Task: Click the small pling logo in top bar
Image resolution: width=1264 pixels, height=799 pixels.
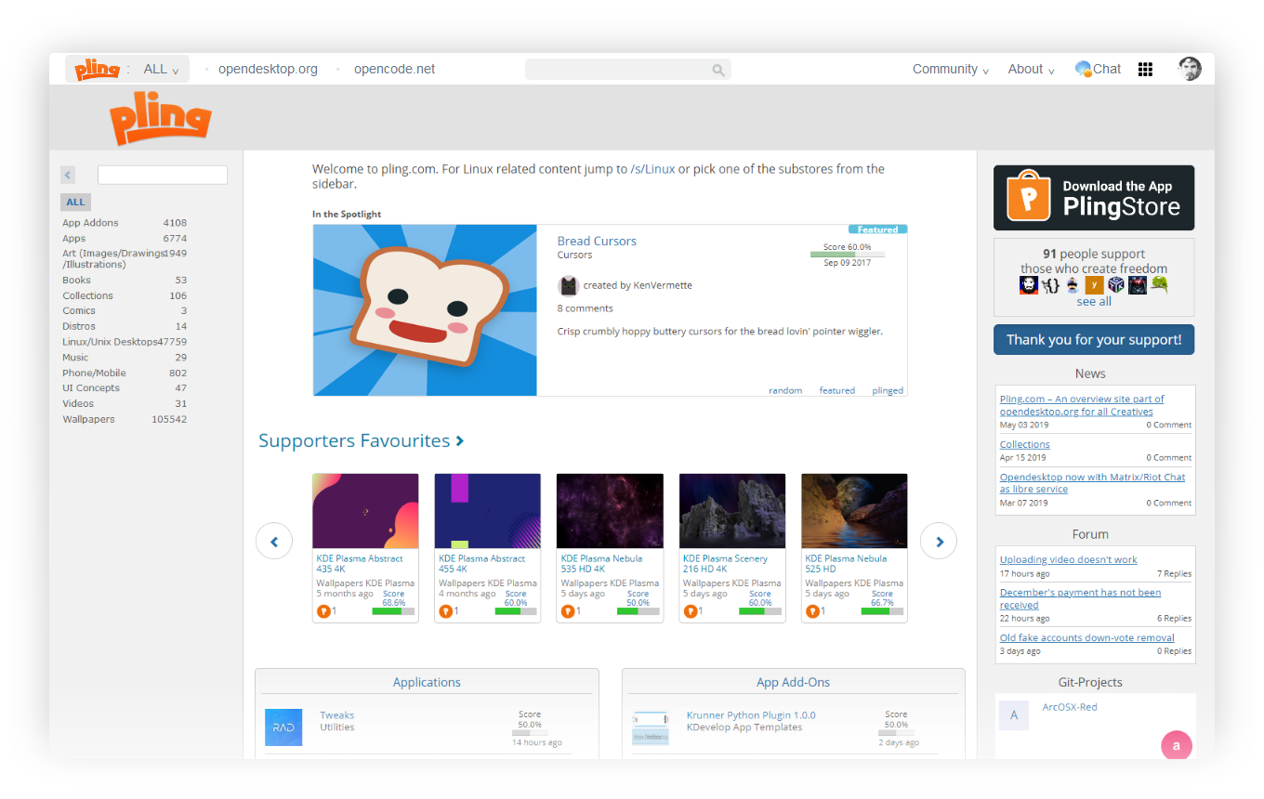Action: 98,70
